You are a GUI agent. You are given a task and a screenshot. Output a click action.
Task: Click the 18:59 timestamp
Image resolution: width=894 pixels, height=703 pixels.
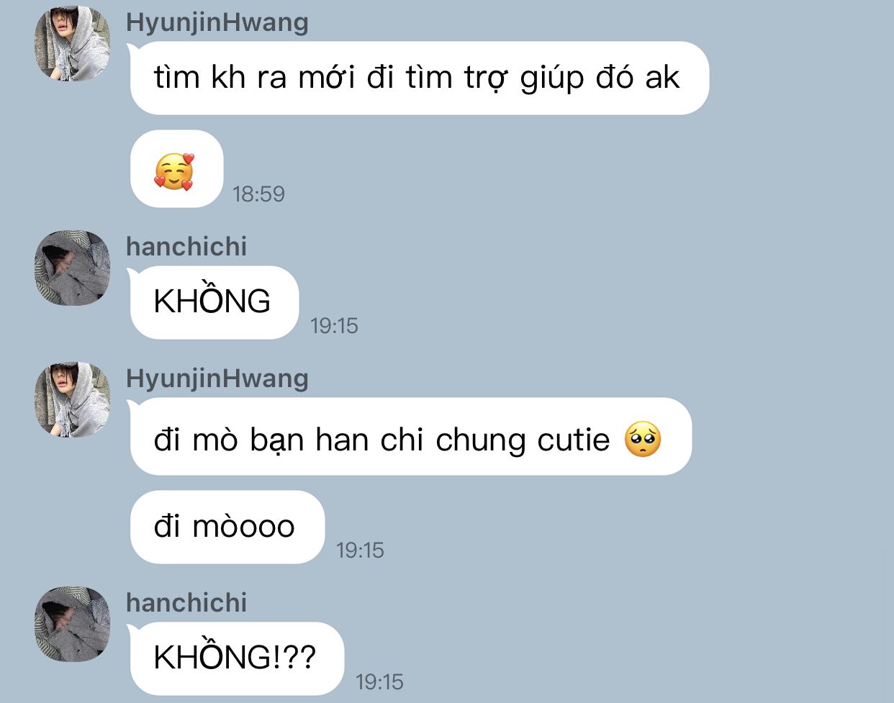[x=258, y=194]
